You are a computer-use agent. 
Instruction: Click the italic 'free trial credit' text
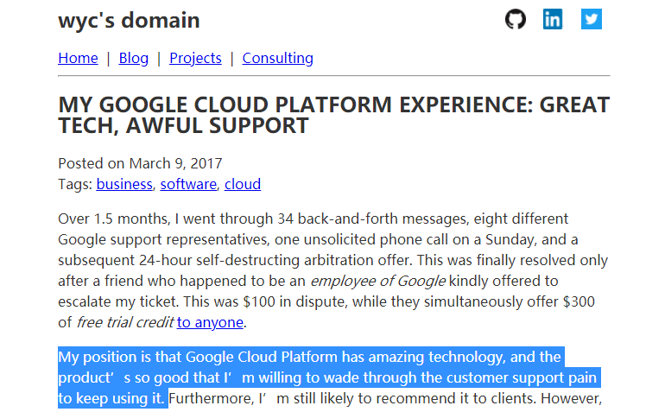(125, 322)
